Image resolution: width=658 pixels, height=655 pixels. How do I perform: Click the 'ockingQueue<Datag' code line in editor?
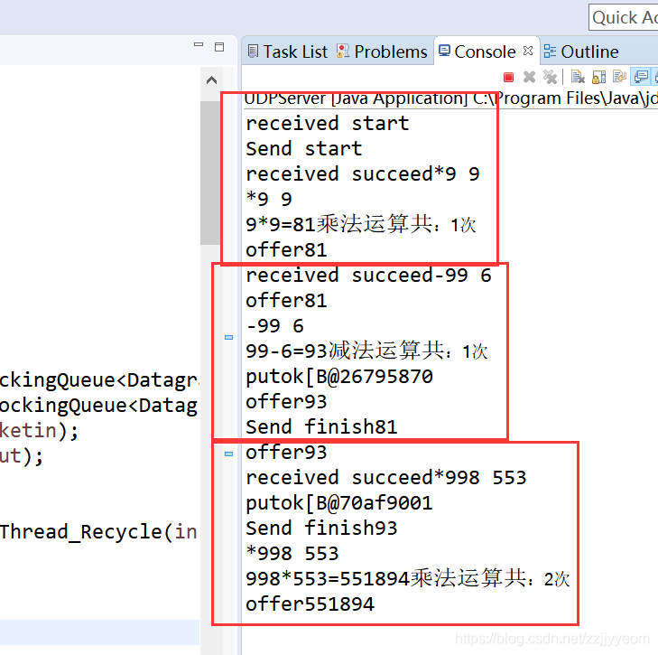98,406
